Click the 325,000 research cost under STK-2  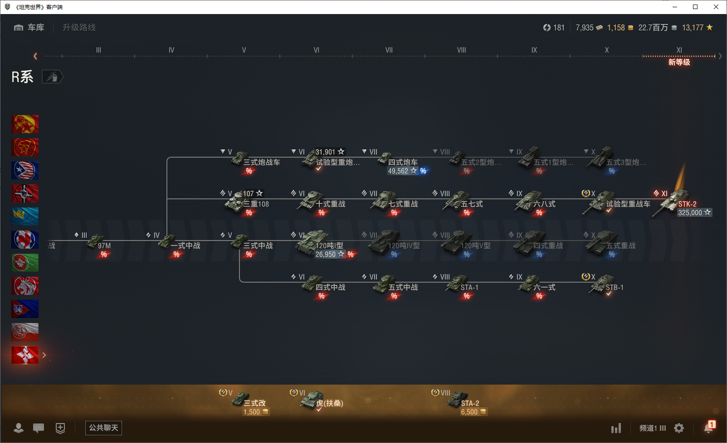click(695, 212)
